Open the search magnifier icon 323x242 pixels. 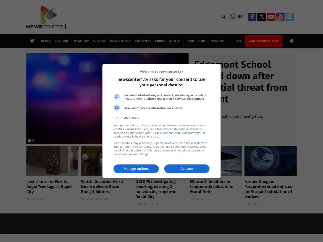pyautogui.click(x=223, y=16)
